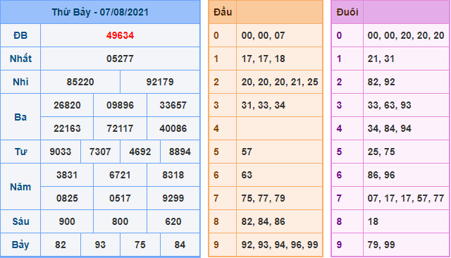Click the ĐB row label

pos(20,35)
